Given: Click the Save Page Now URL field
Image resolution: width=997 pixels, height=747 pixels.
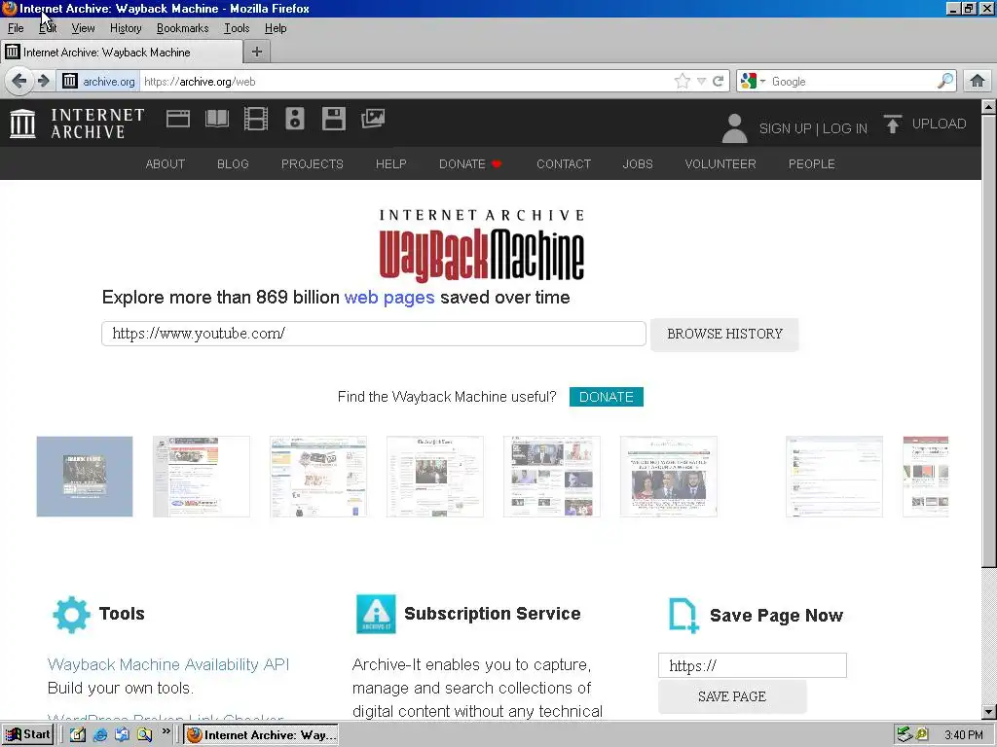Looking at the screenshot, I should tap(753, 665).
